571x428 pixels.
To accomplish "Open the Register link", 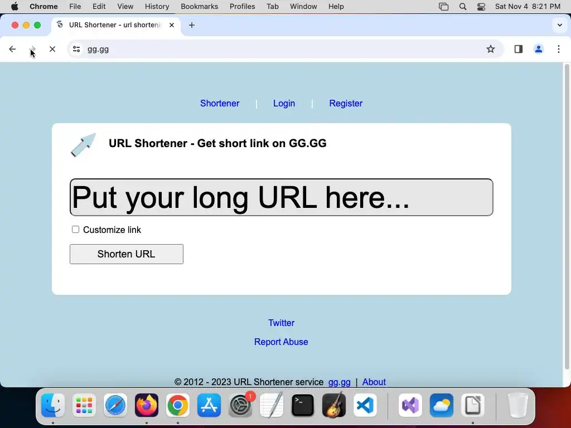I will pos(346,103).
